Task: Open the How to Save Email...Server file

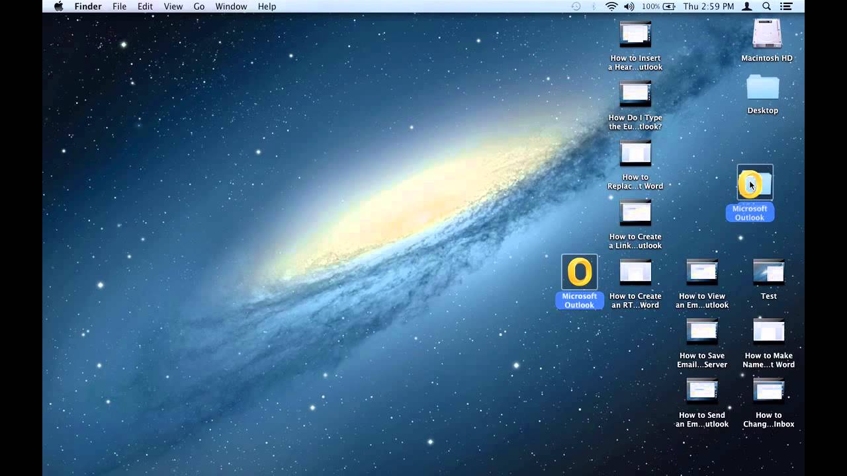Action: 702,331
